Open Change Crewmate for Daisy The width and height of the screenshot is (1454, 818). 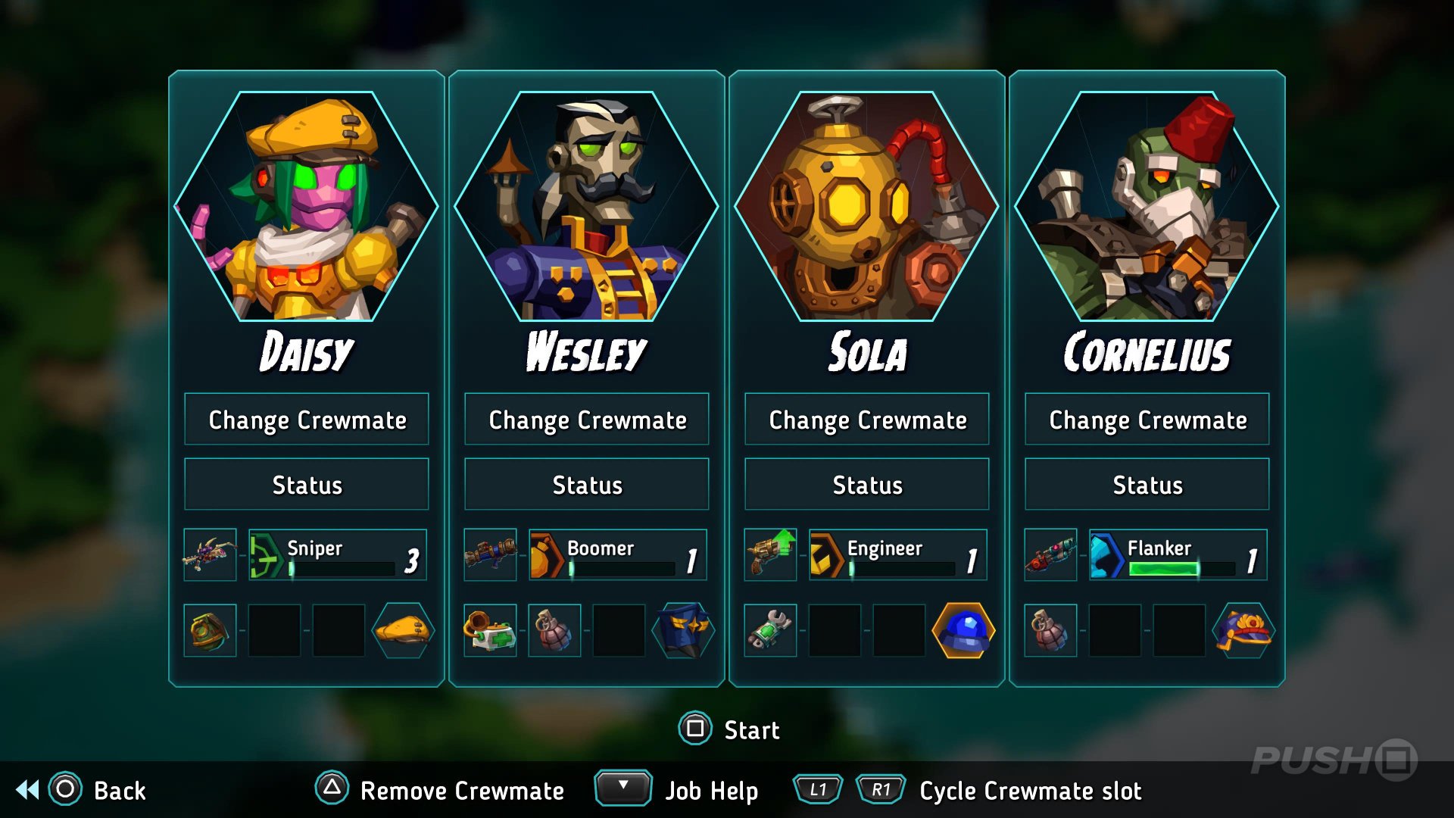pyautogui.click(x=307, y=419)
